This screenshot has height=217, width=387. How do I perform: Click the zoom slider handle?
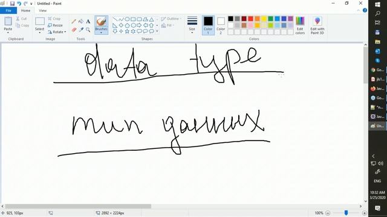(x=346, y=213)
